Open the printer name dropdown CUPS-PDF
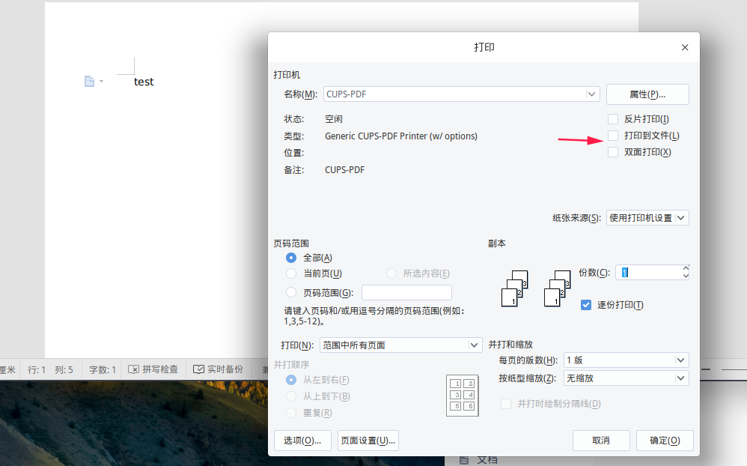 pos(461,94)
